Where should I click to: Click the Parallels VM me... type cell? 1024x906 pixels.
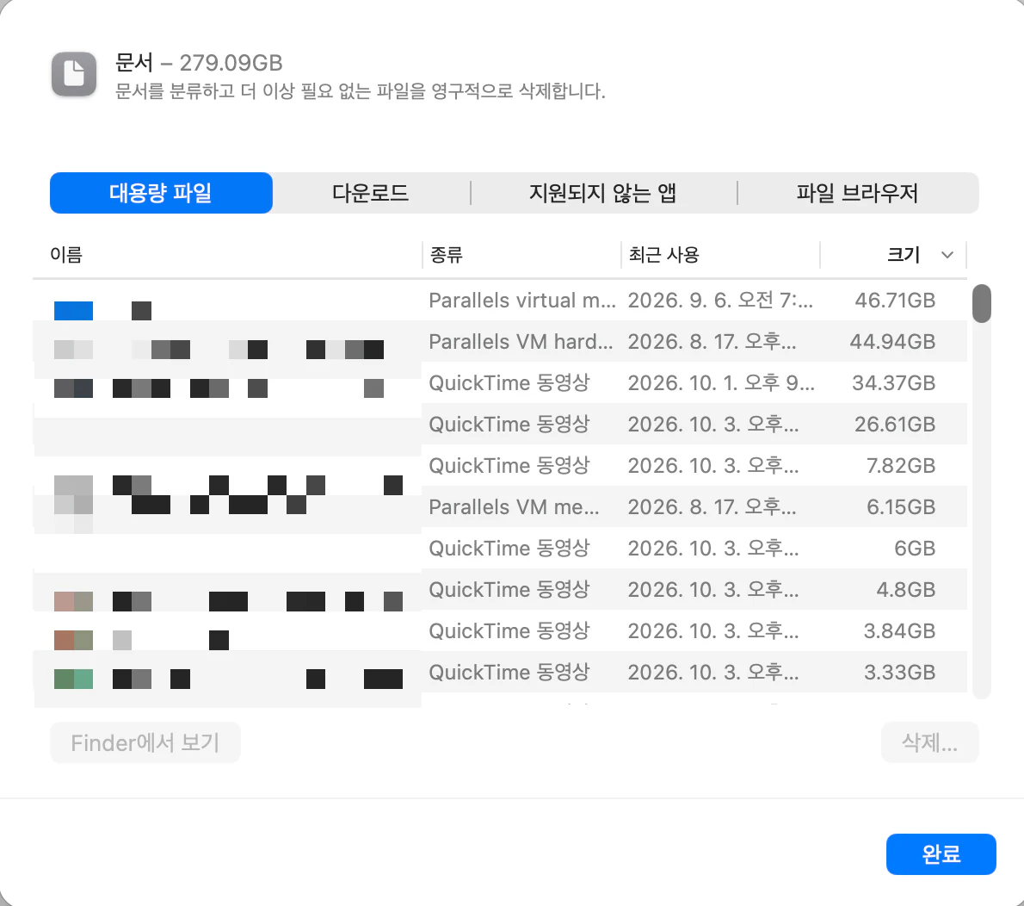[x=514, y=506]
